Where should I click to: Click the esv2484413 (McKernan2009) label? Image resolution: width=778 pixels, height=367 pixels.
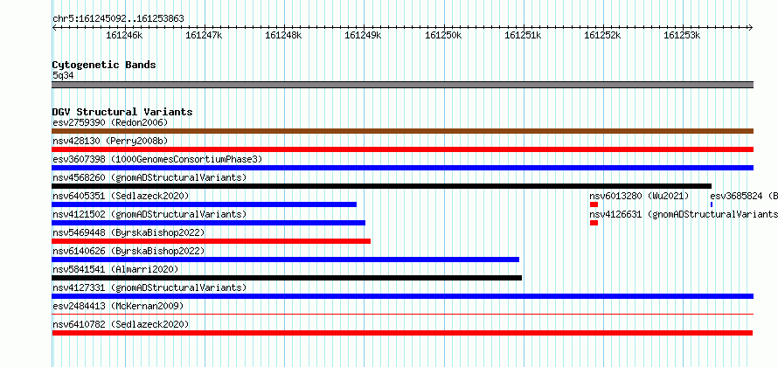click(x=118, y=306)
